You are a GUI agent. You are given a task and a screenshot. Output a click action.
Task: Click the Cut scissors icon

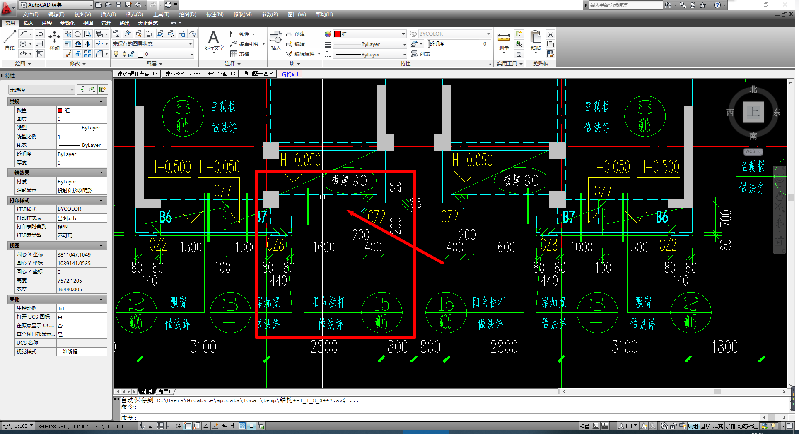tap(550, 34)
